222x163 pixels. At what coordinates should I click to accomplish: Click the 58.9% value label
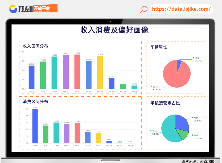pos(156,134)
